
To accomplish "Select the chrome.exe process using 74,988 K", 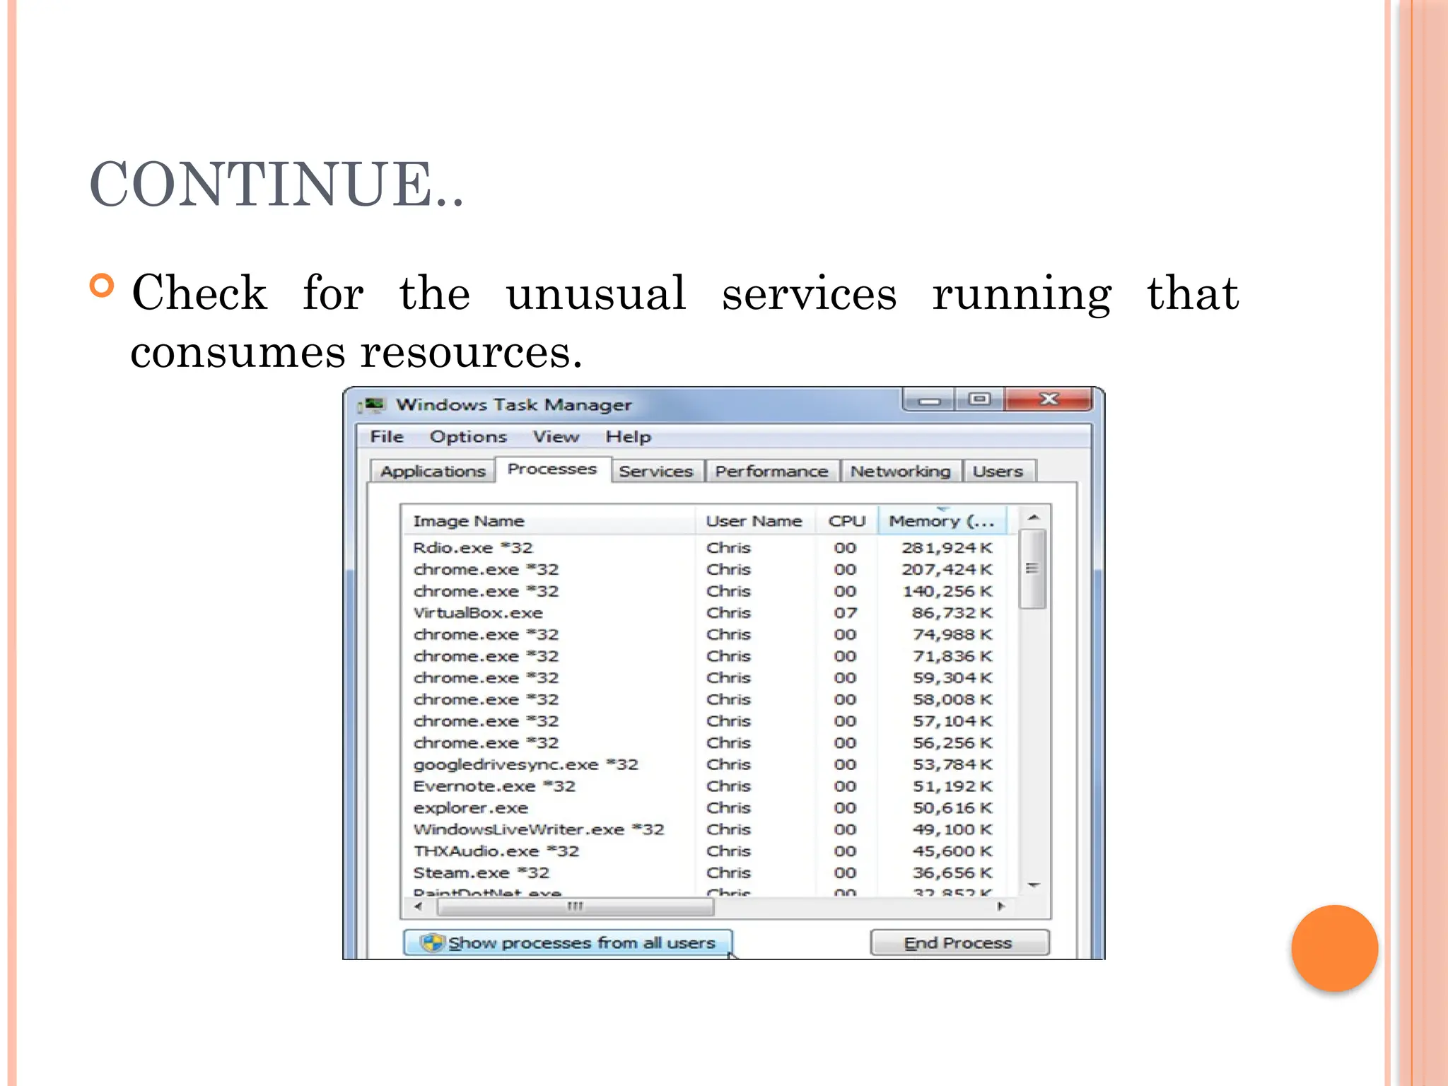I will 711,635.
